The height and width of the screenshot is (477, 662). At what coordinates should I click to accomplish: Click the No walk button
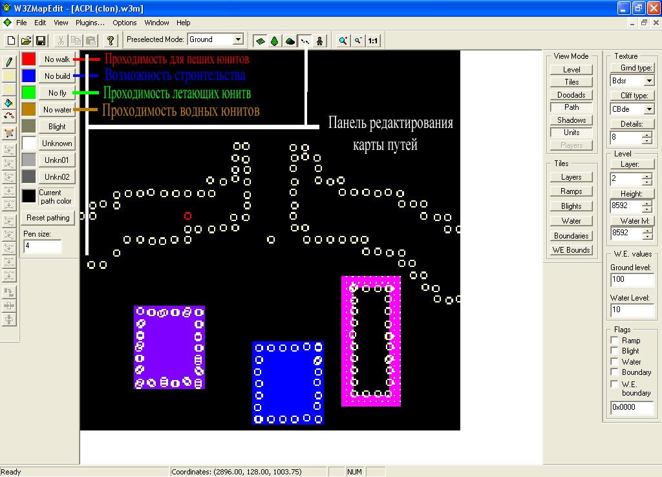pos(57,59)
